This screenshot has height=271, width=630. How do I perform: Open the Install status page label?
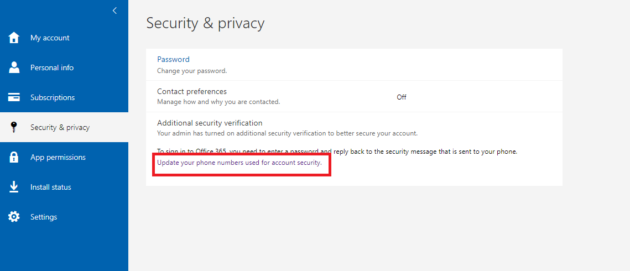(x=51, y=187)
